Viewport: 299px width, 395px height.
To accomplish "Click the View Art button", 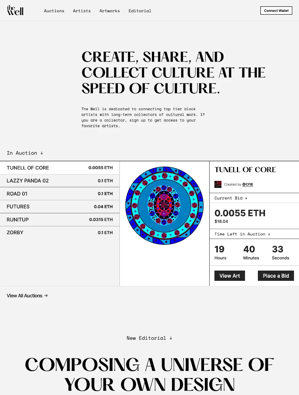I will click(x=230, y=276).
